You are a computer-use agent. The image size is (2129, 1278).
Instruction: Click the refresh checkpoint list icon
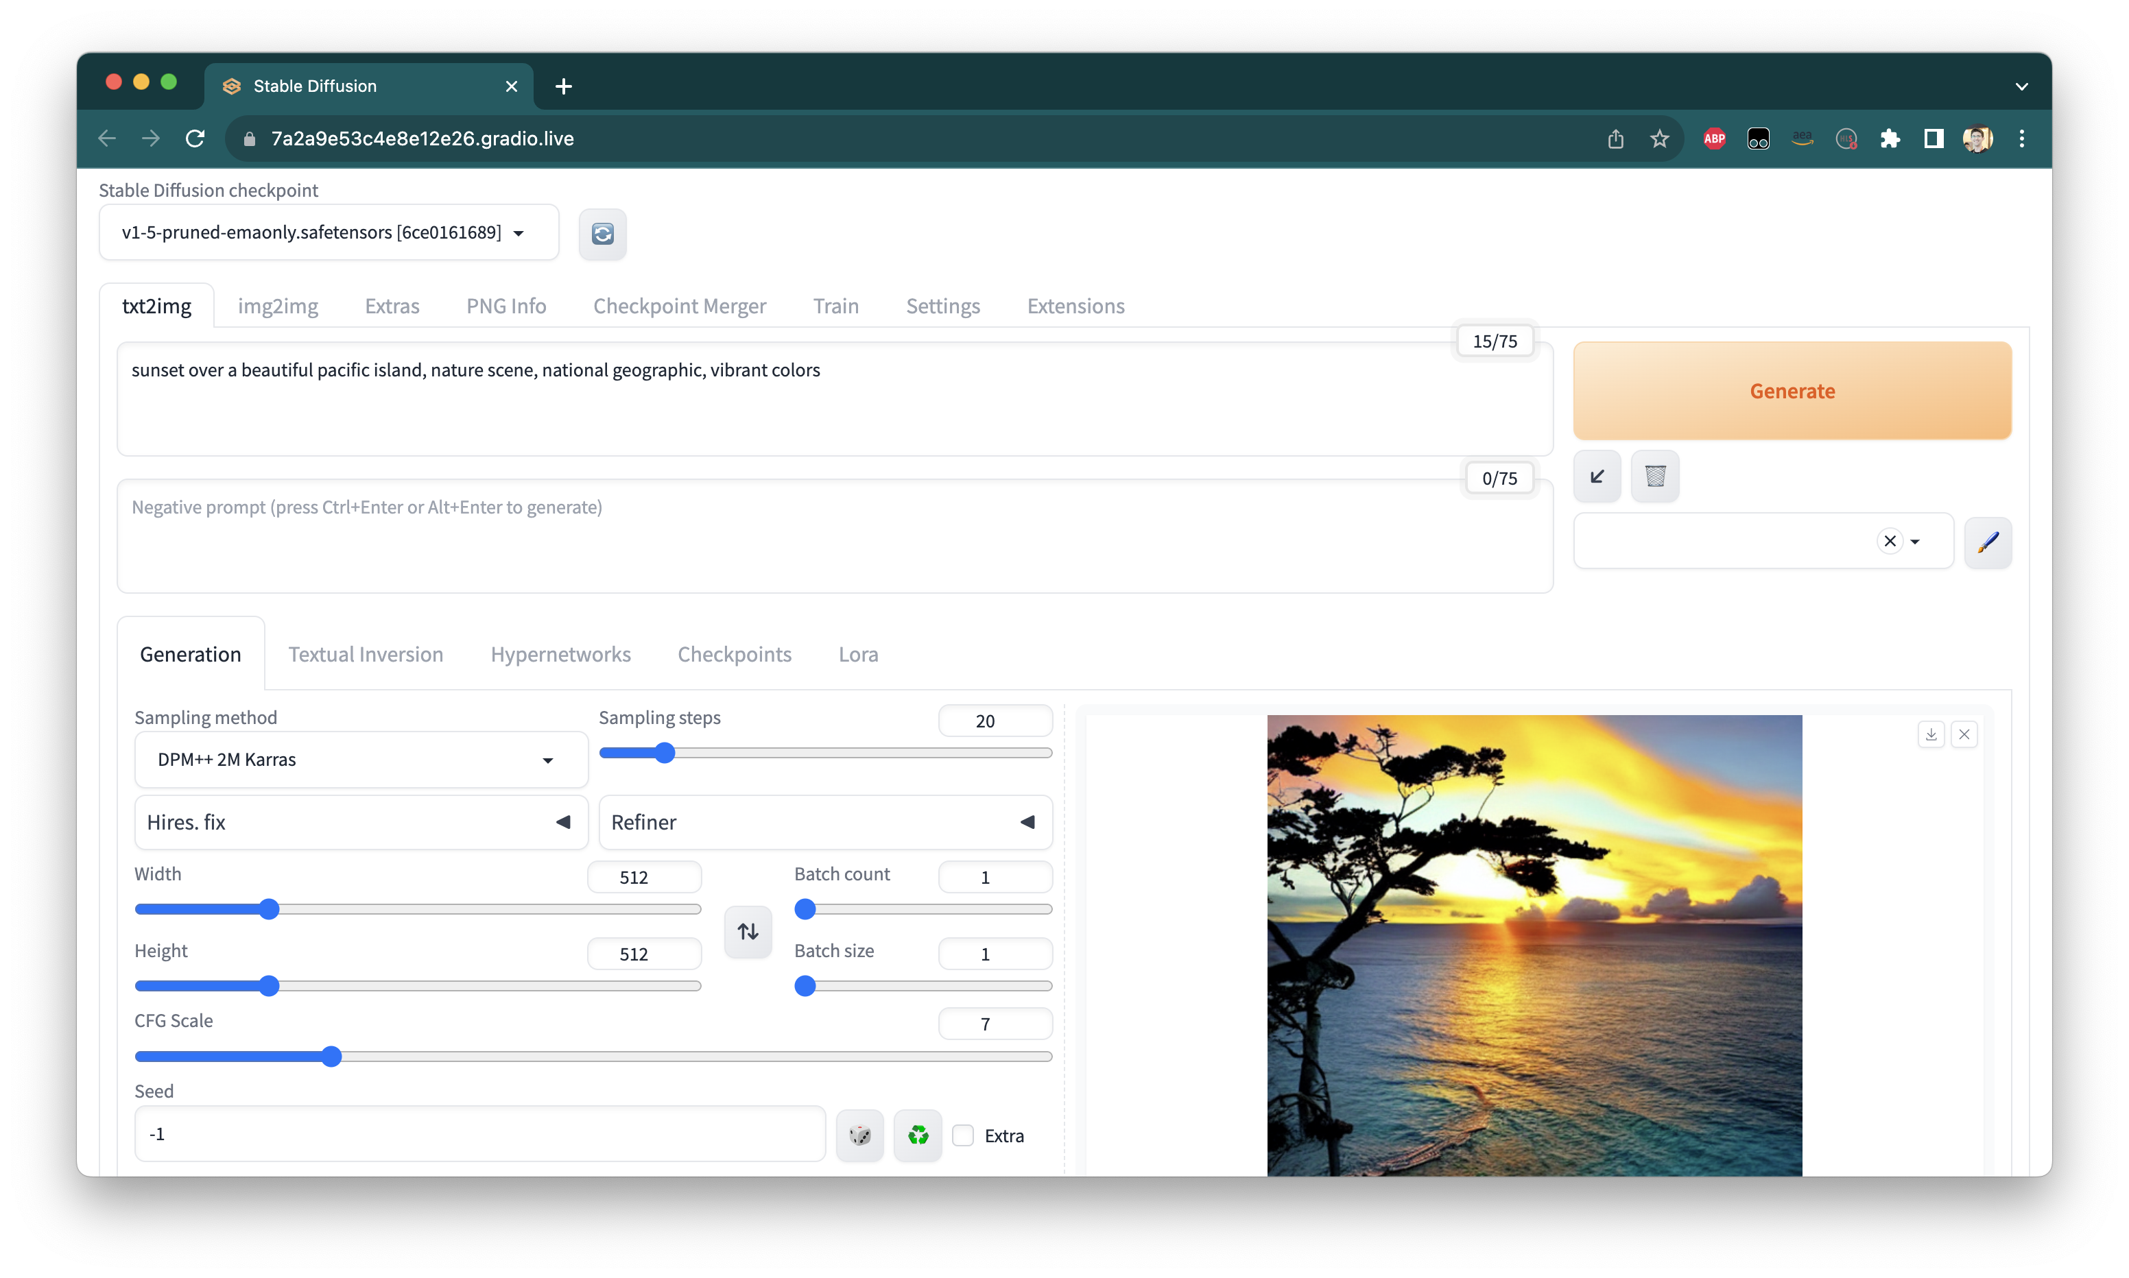click(602, 233)
